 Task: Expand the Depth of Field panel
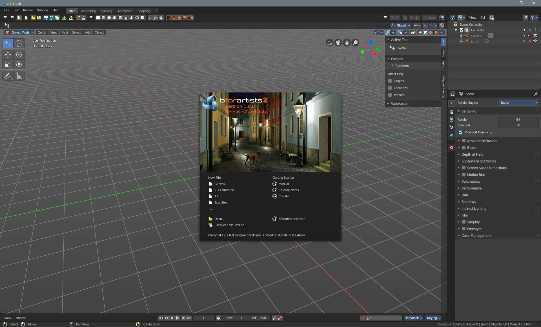tap(472, 154)
